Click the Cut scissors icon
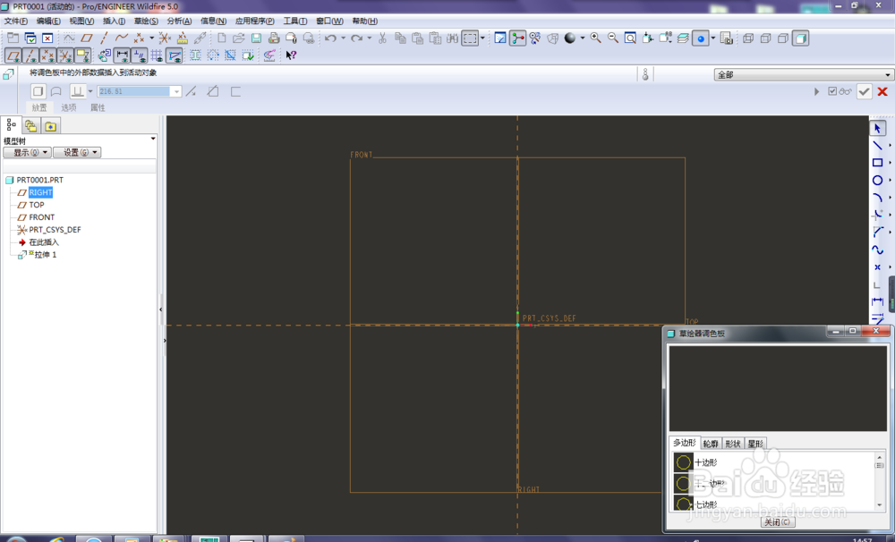 point(382,38)
